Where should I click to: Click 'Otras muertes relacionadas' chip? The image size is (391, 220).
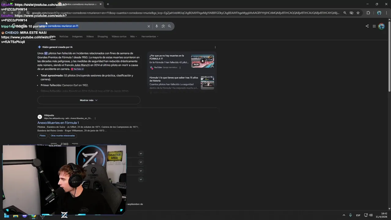point(63,136)
